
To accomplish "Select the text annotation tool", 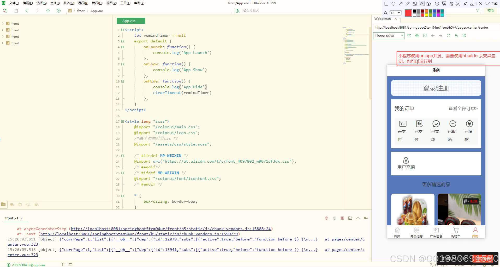I will [x=422, y=4].
